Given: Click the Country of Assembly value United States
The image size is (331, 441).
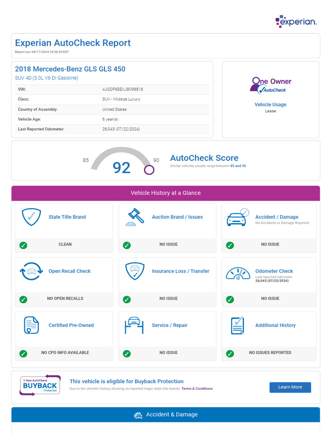Looking at the screenshot, I should pos(115,109).
